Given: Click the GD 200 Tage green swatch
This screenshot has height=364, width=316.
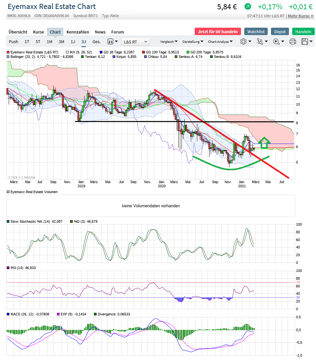Looking at the screenshot, I should [x=188, y=52].
